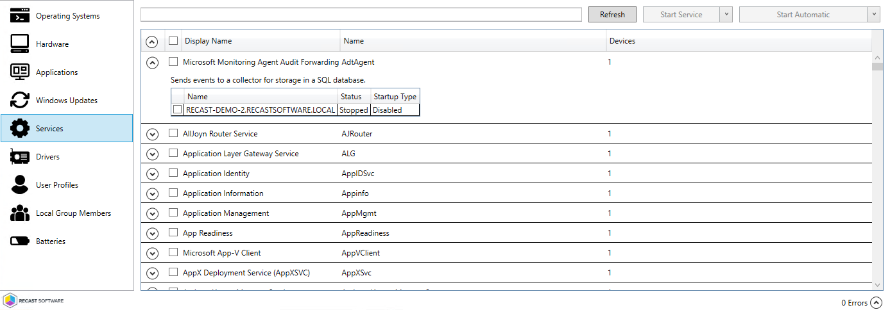
Task: Check the AllJoyn Router Service checkbox
Action: (173, 134)
